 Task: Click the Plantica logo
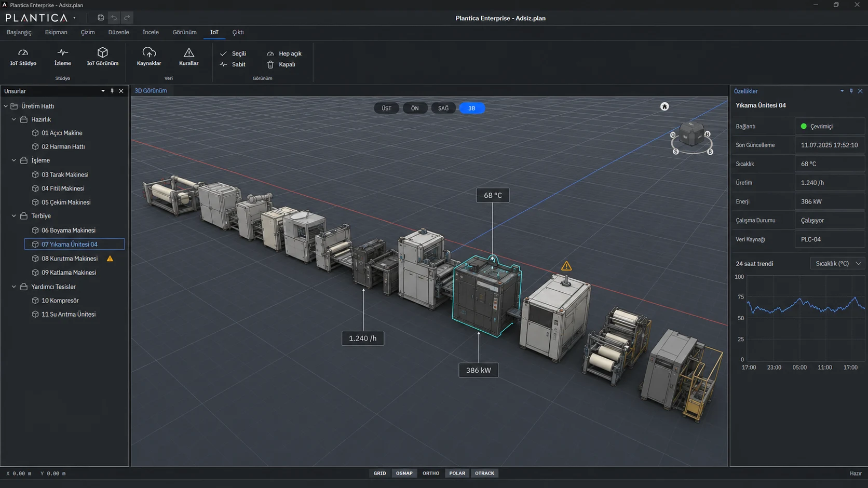tap(36, 18)
